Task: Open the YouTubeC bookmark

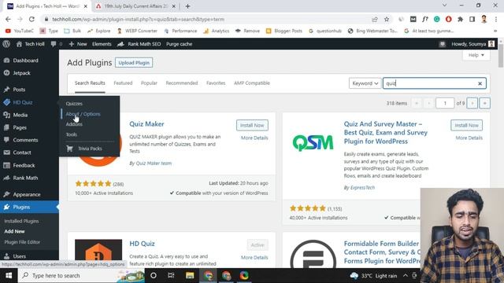Action: (x=19, y=31)
